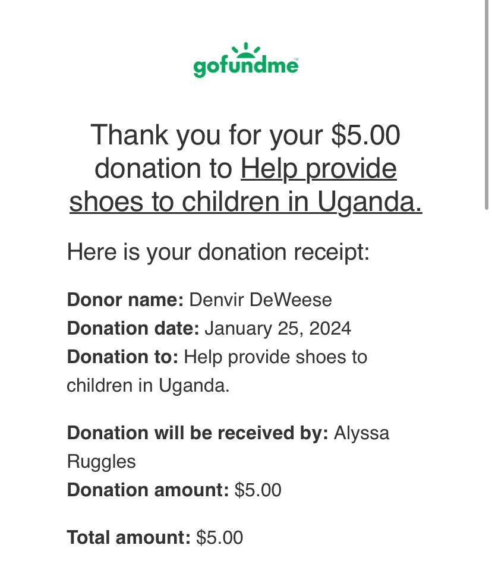The height and width of the screenshot is (564, 492).
Task: Click the "Thank you for your" heading text
Action: point(207,135)
